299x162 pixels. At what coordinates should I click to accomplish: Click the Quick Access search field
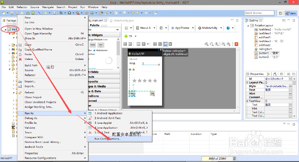[259, 13]
